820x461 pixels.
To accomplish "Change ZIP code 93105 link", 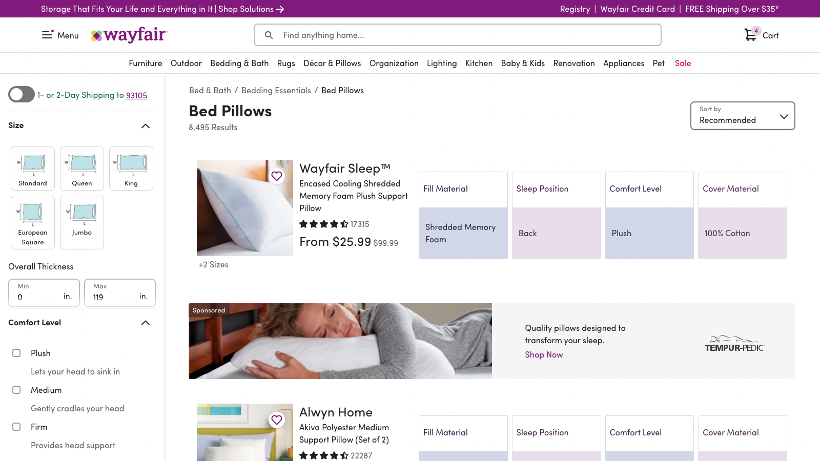I will [137, 95].
